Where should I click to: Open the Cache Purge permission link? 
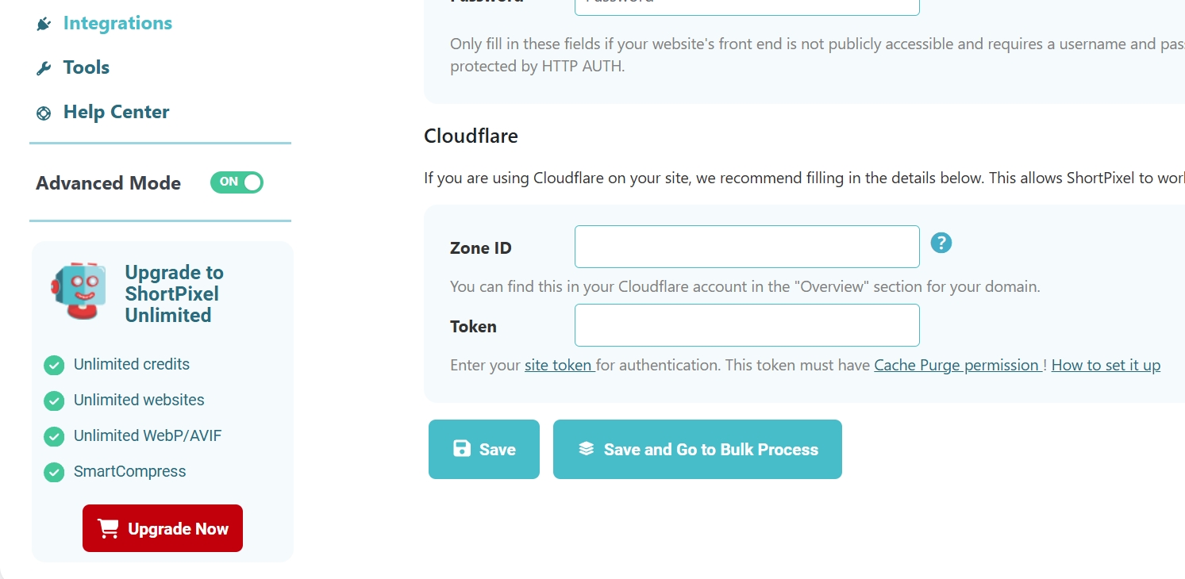pyautogui.click(x=956, y=365)
